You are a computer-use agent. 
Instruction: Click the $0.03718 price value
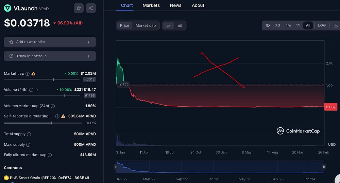27,23
